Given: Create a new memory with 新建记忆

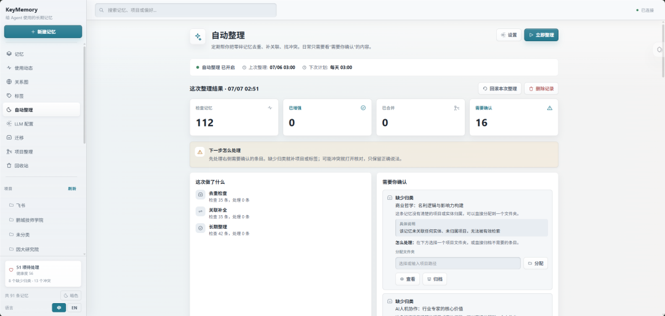Looking at the screenshot, I should 43,32.
